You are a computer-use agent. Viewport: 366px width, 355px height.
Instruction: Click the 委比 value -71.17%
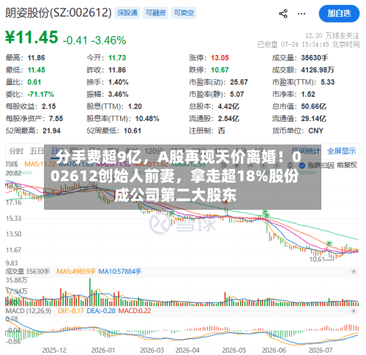41,94
